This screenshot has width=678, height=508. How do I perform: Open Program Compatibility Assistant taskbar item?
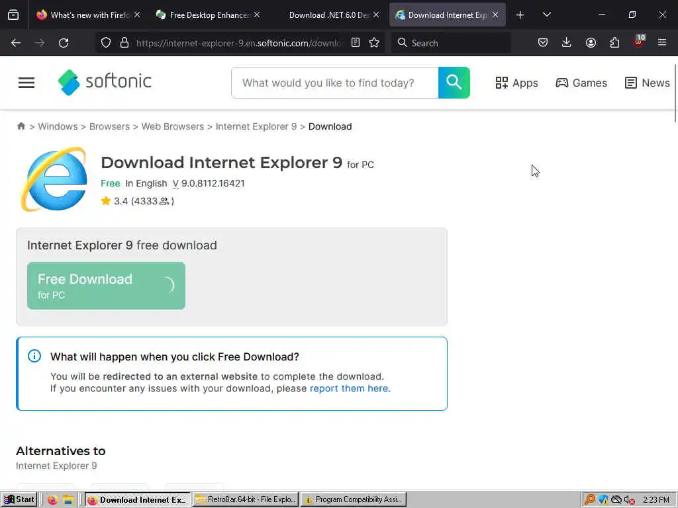pos(354,499)
